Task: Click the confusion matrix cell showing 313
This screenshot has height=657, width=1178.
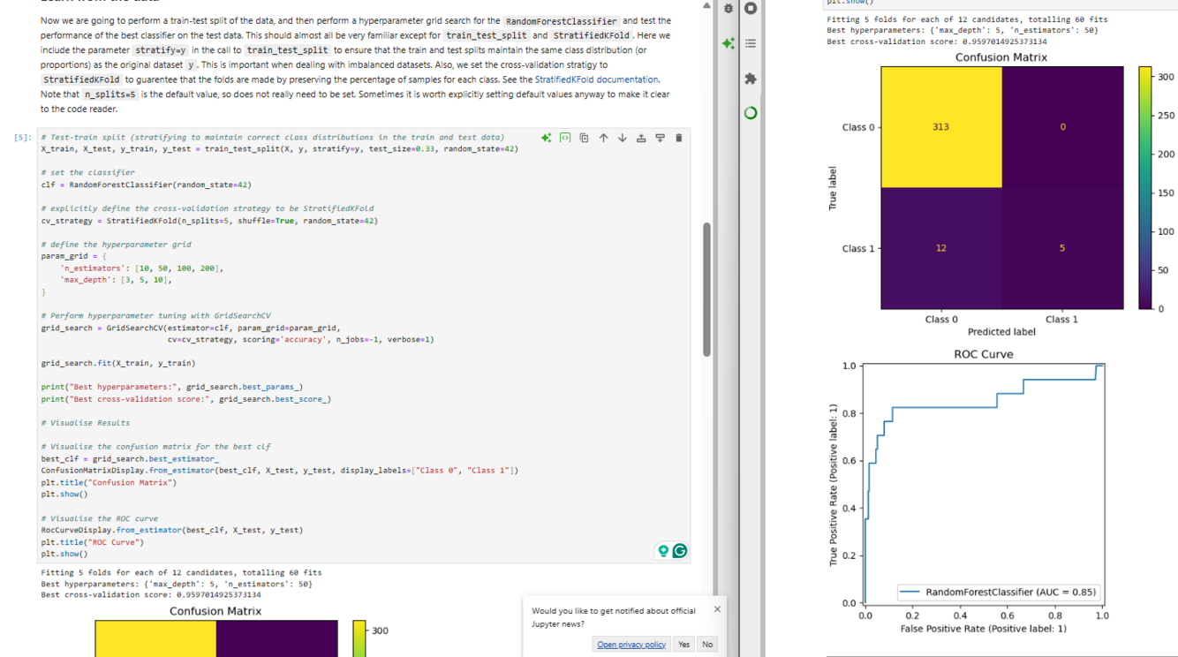Action: pyautogui.click(x=941, y=126)
